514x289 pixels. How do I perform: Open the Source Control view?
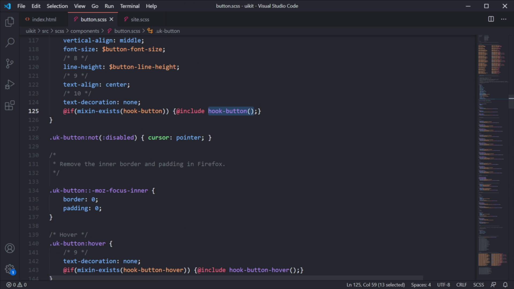(10, 64)
